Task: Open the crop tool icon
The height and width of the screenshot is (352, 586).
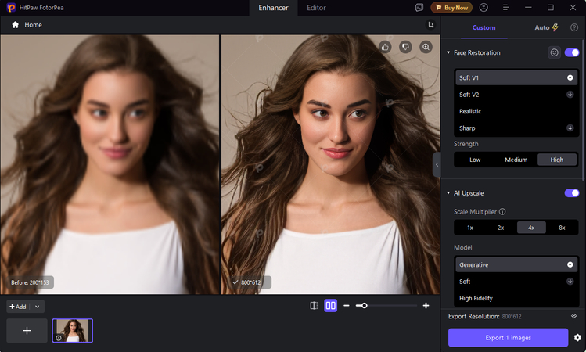Action: coord(430,25)
